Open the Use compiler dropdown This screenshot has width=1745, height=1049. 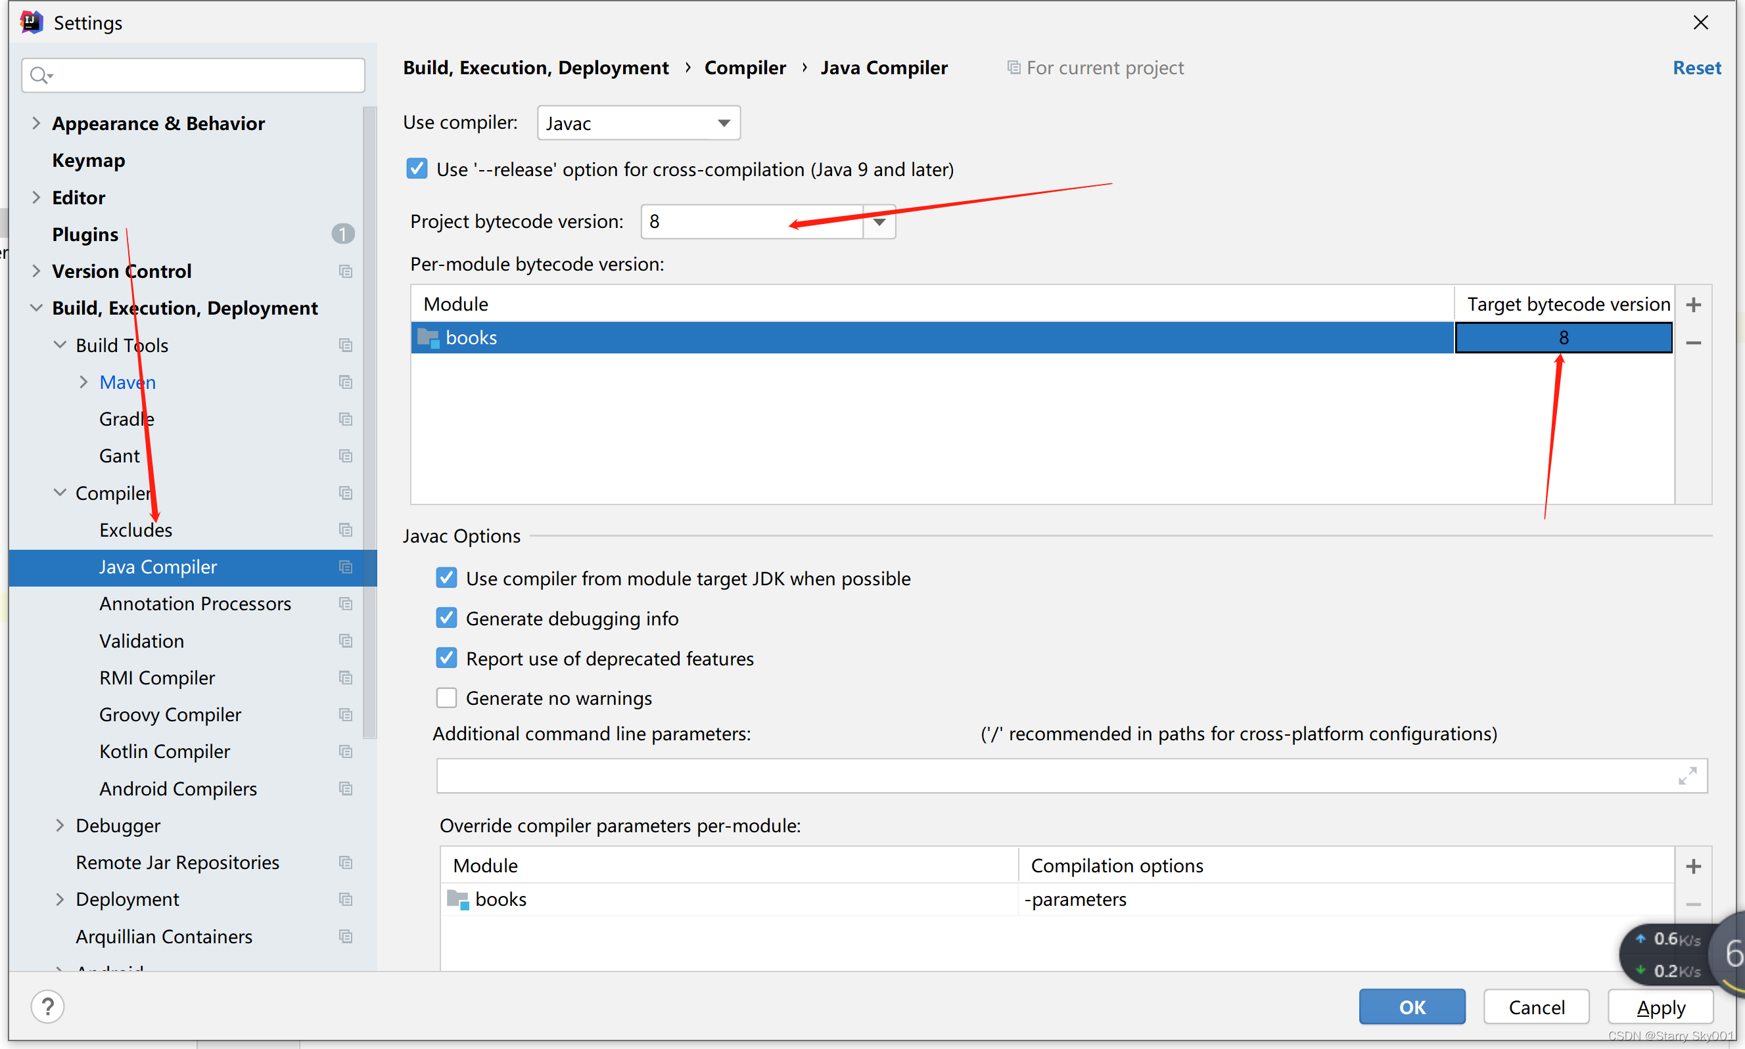(638, 123)
